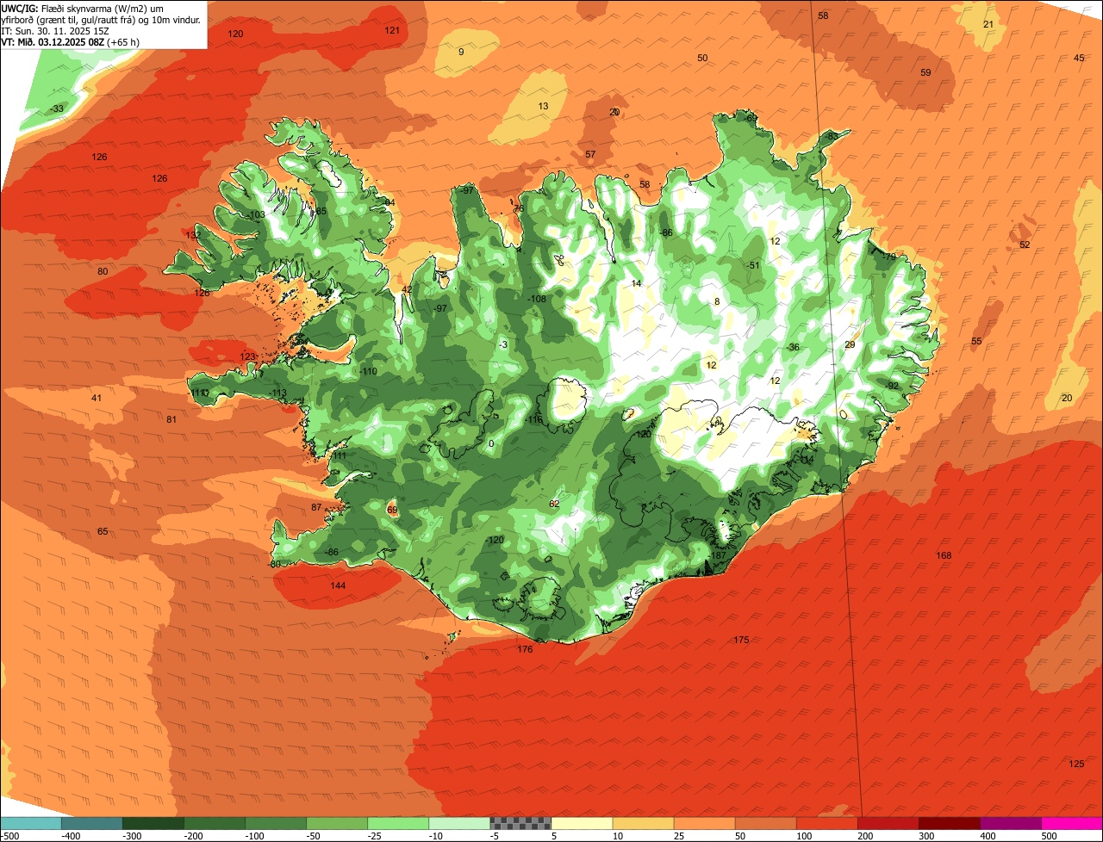Click the flux value '-33' in the northwest corner
This screenshot has height=842, width=1103.
click(57, 108)
